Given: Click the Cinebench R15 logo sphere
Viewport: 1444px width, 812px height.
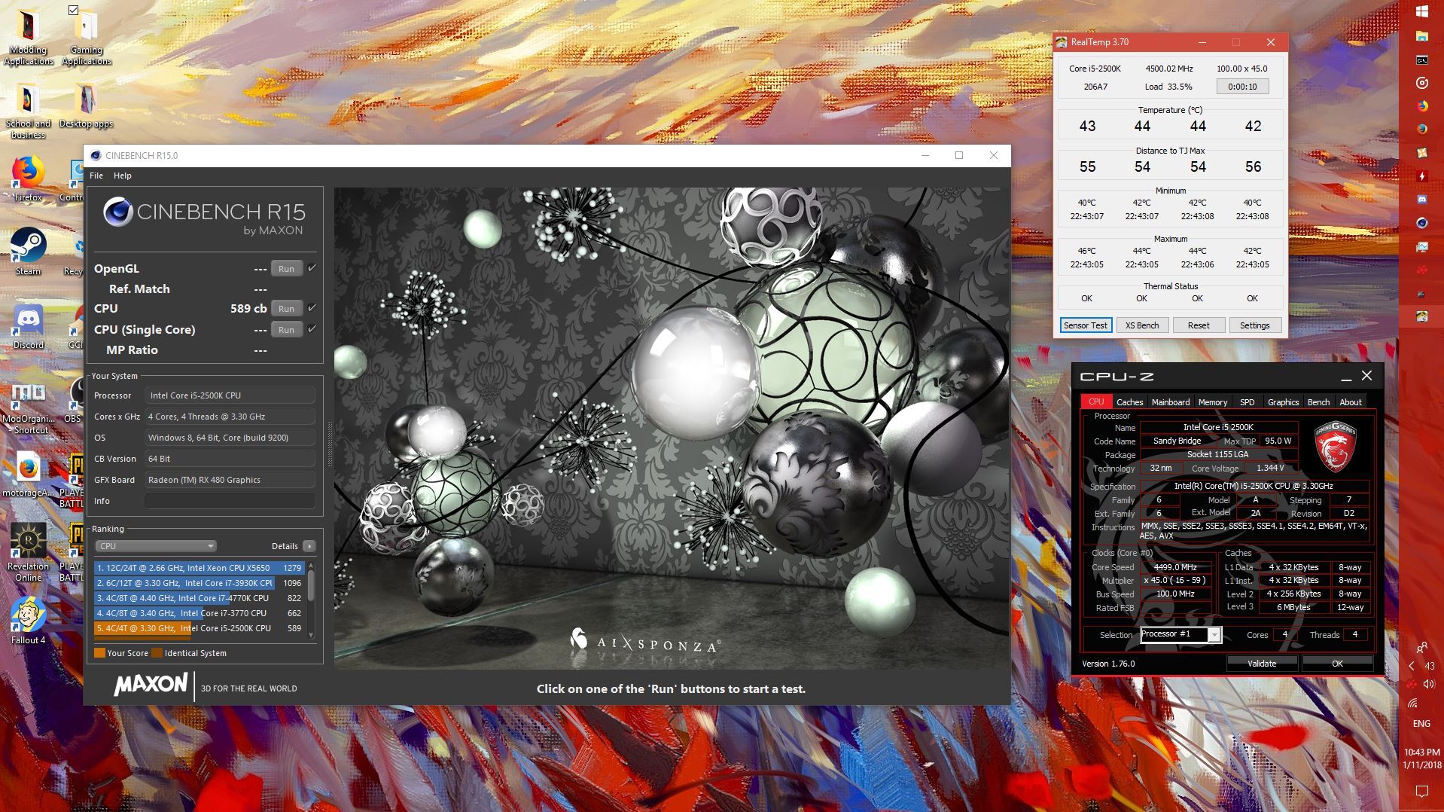Looking at the screenshot, I should [118, 212].
